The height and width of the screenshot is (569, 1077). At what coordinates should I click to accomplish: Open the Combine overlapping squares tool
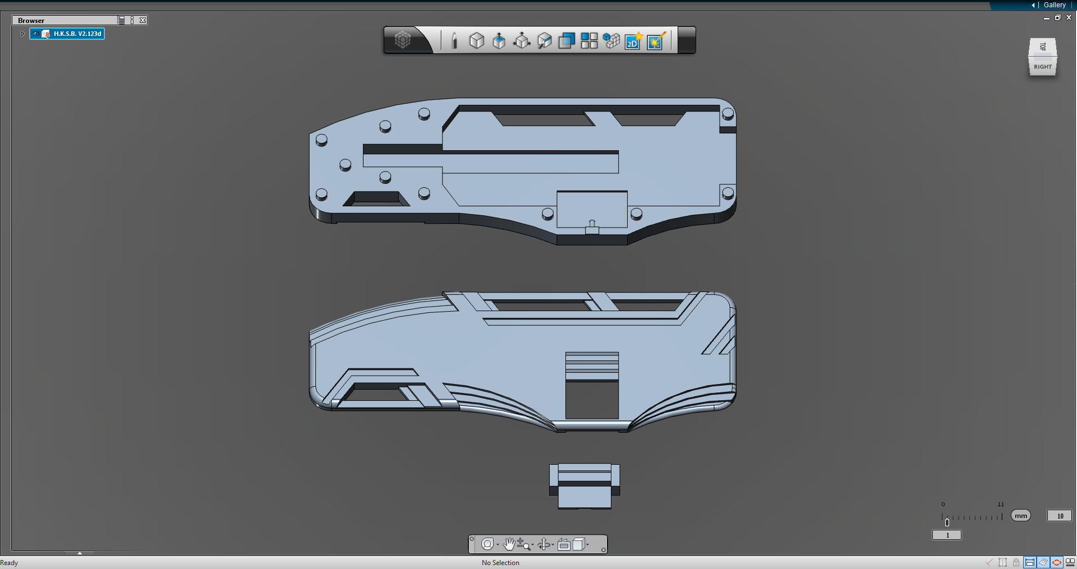coord(567,40)
